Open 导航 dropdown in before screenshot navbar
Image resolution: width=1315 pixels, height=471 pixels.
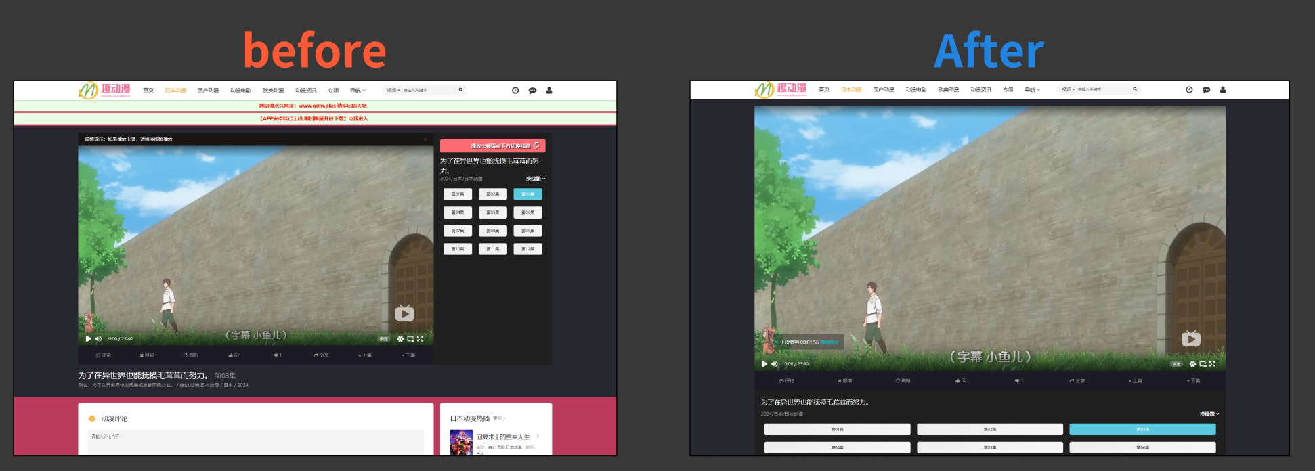tap(358, 90)
